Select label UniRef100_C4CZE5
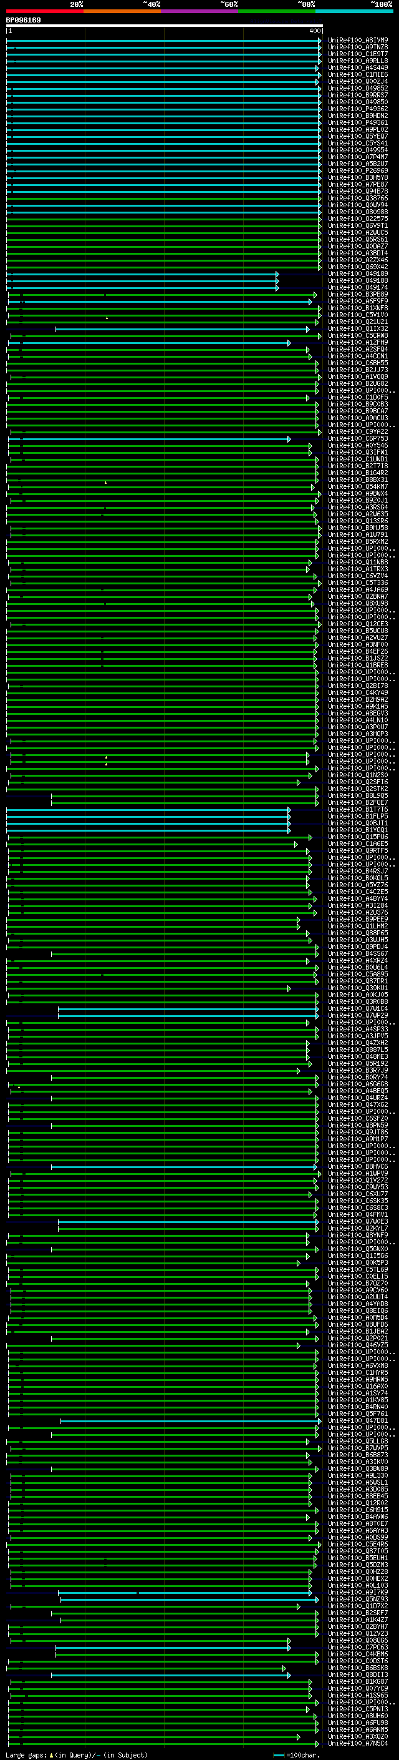The width and height of the screenshot is (399, 1760). [x=358, y=892]
